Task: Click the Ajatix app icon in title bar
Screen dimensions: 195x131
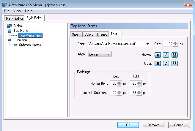Action: coord(5,5)
